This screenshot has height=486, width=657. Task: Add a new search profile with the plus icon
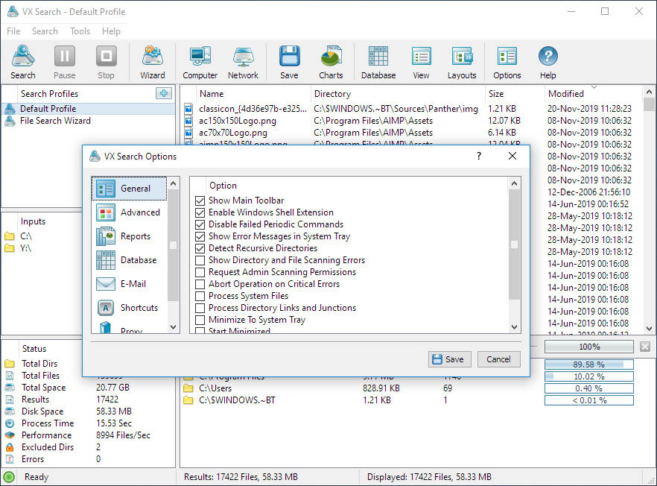tap(163, 93)
